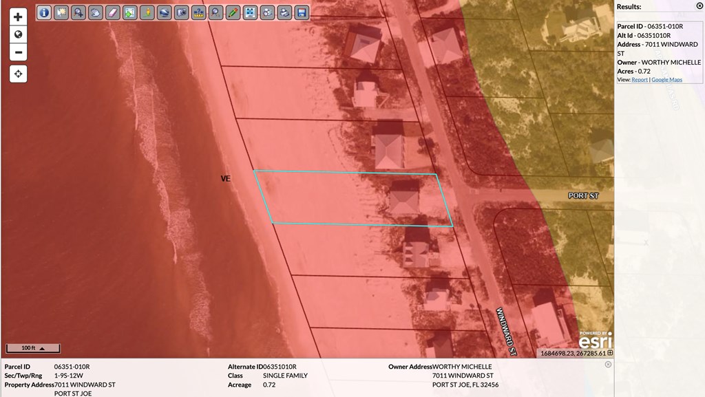
Task: Click the globe layers toolbar icon
Action: [165, 12]
